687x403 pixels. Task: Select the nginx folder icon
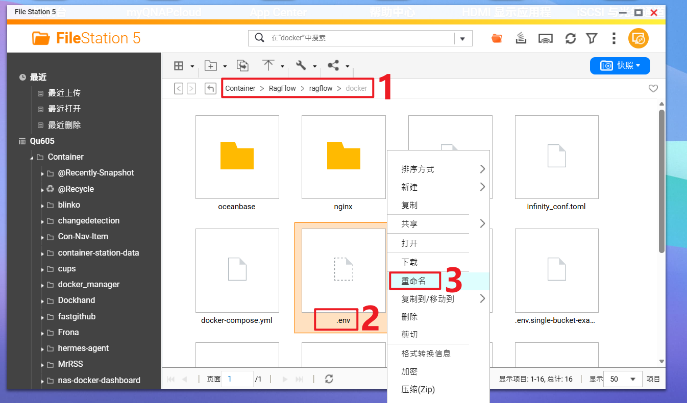[343, 155]
